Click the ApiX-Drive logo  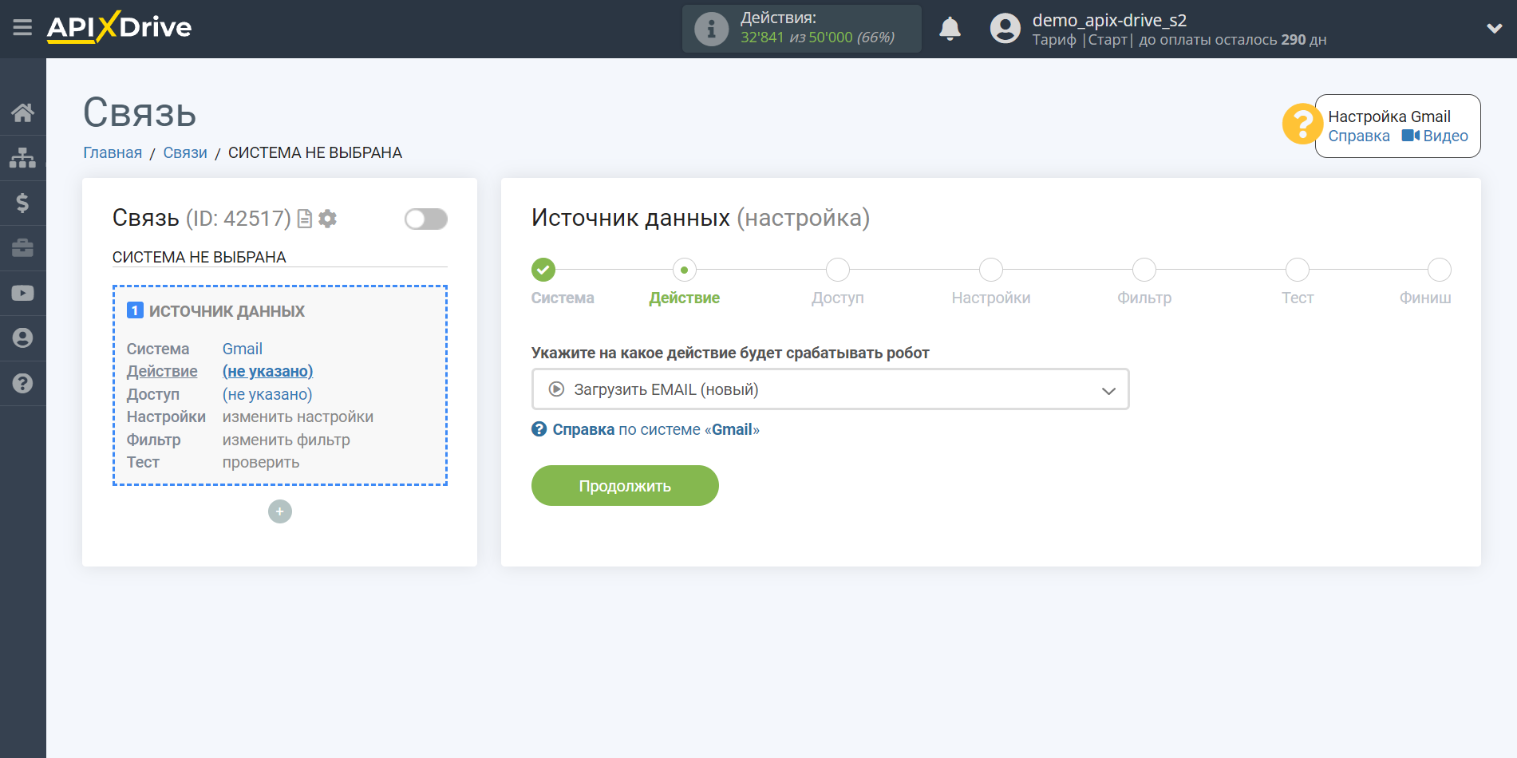point(119,27)
